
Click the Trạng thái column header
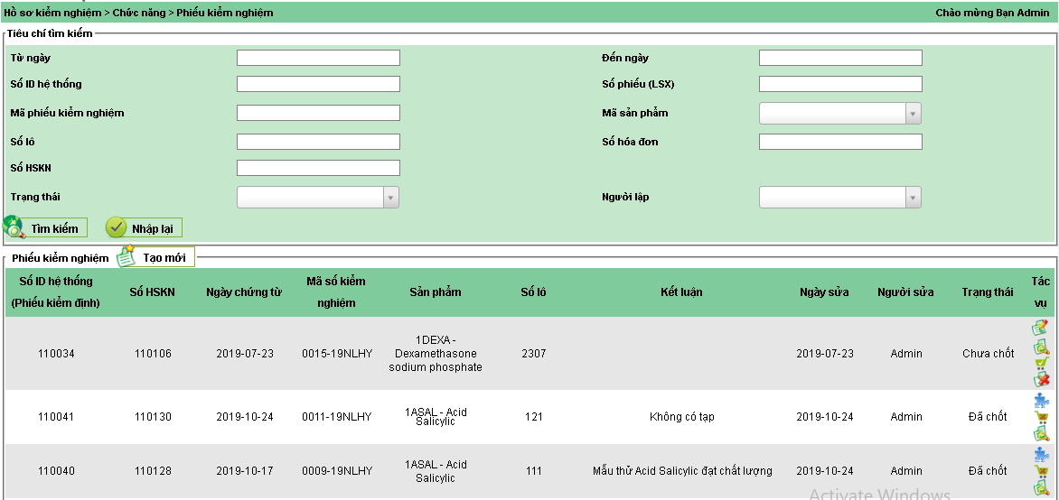[x=989, y=292]
